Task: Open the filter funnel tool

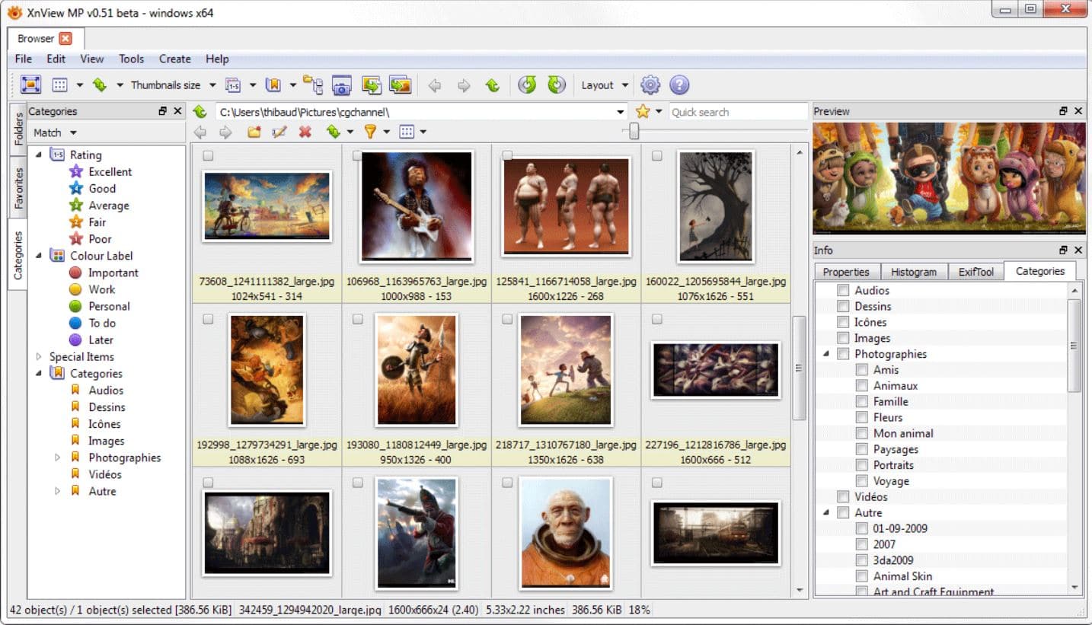Action: point(371,131)
